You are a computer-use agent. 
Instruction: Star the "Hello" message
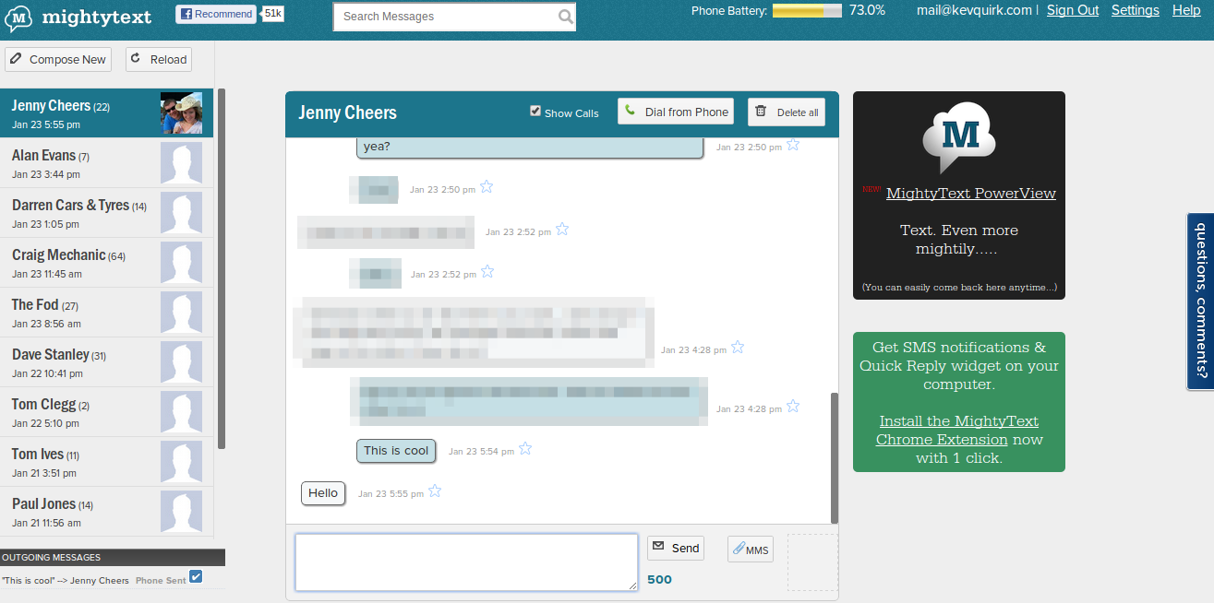435,491
